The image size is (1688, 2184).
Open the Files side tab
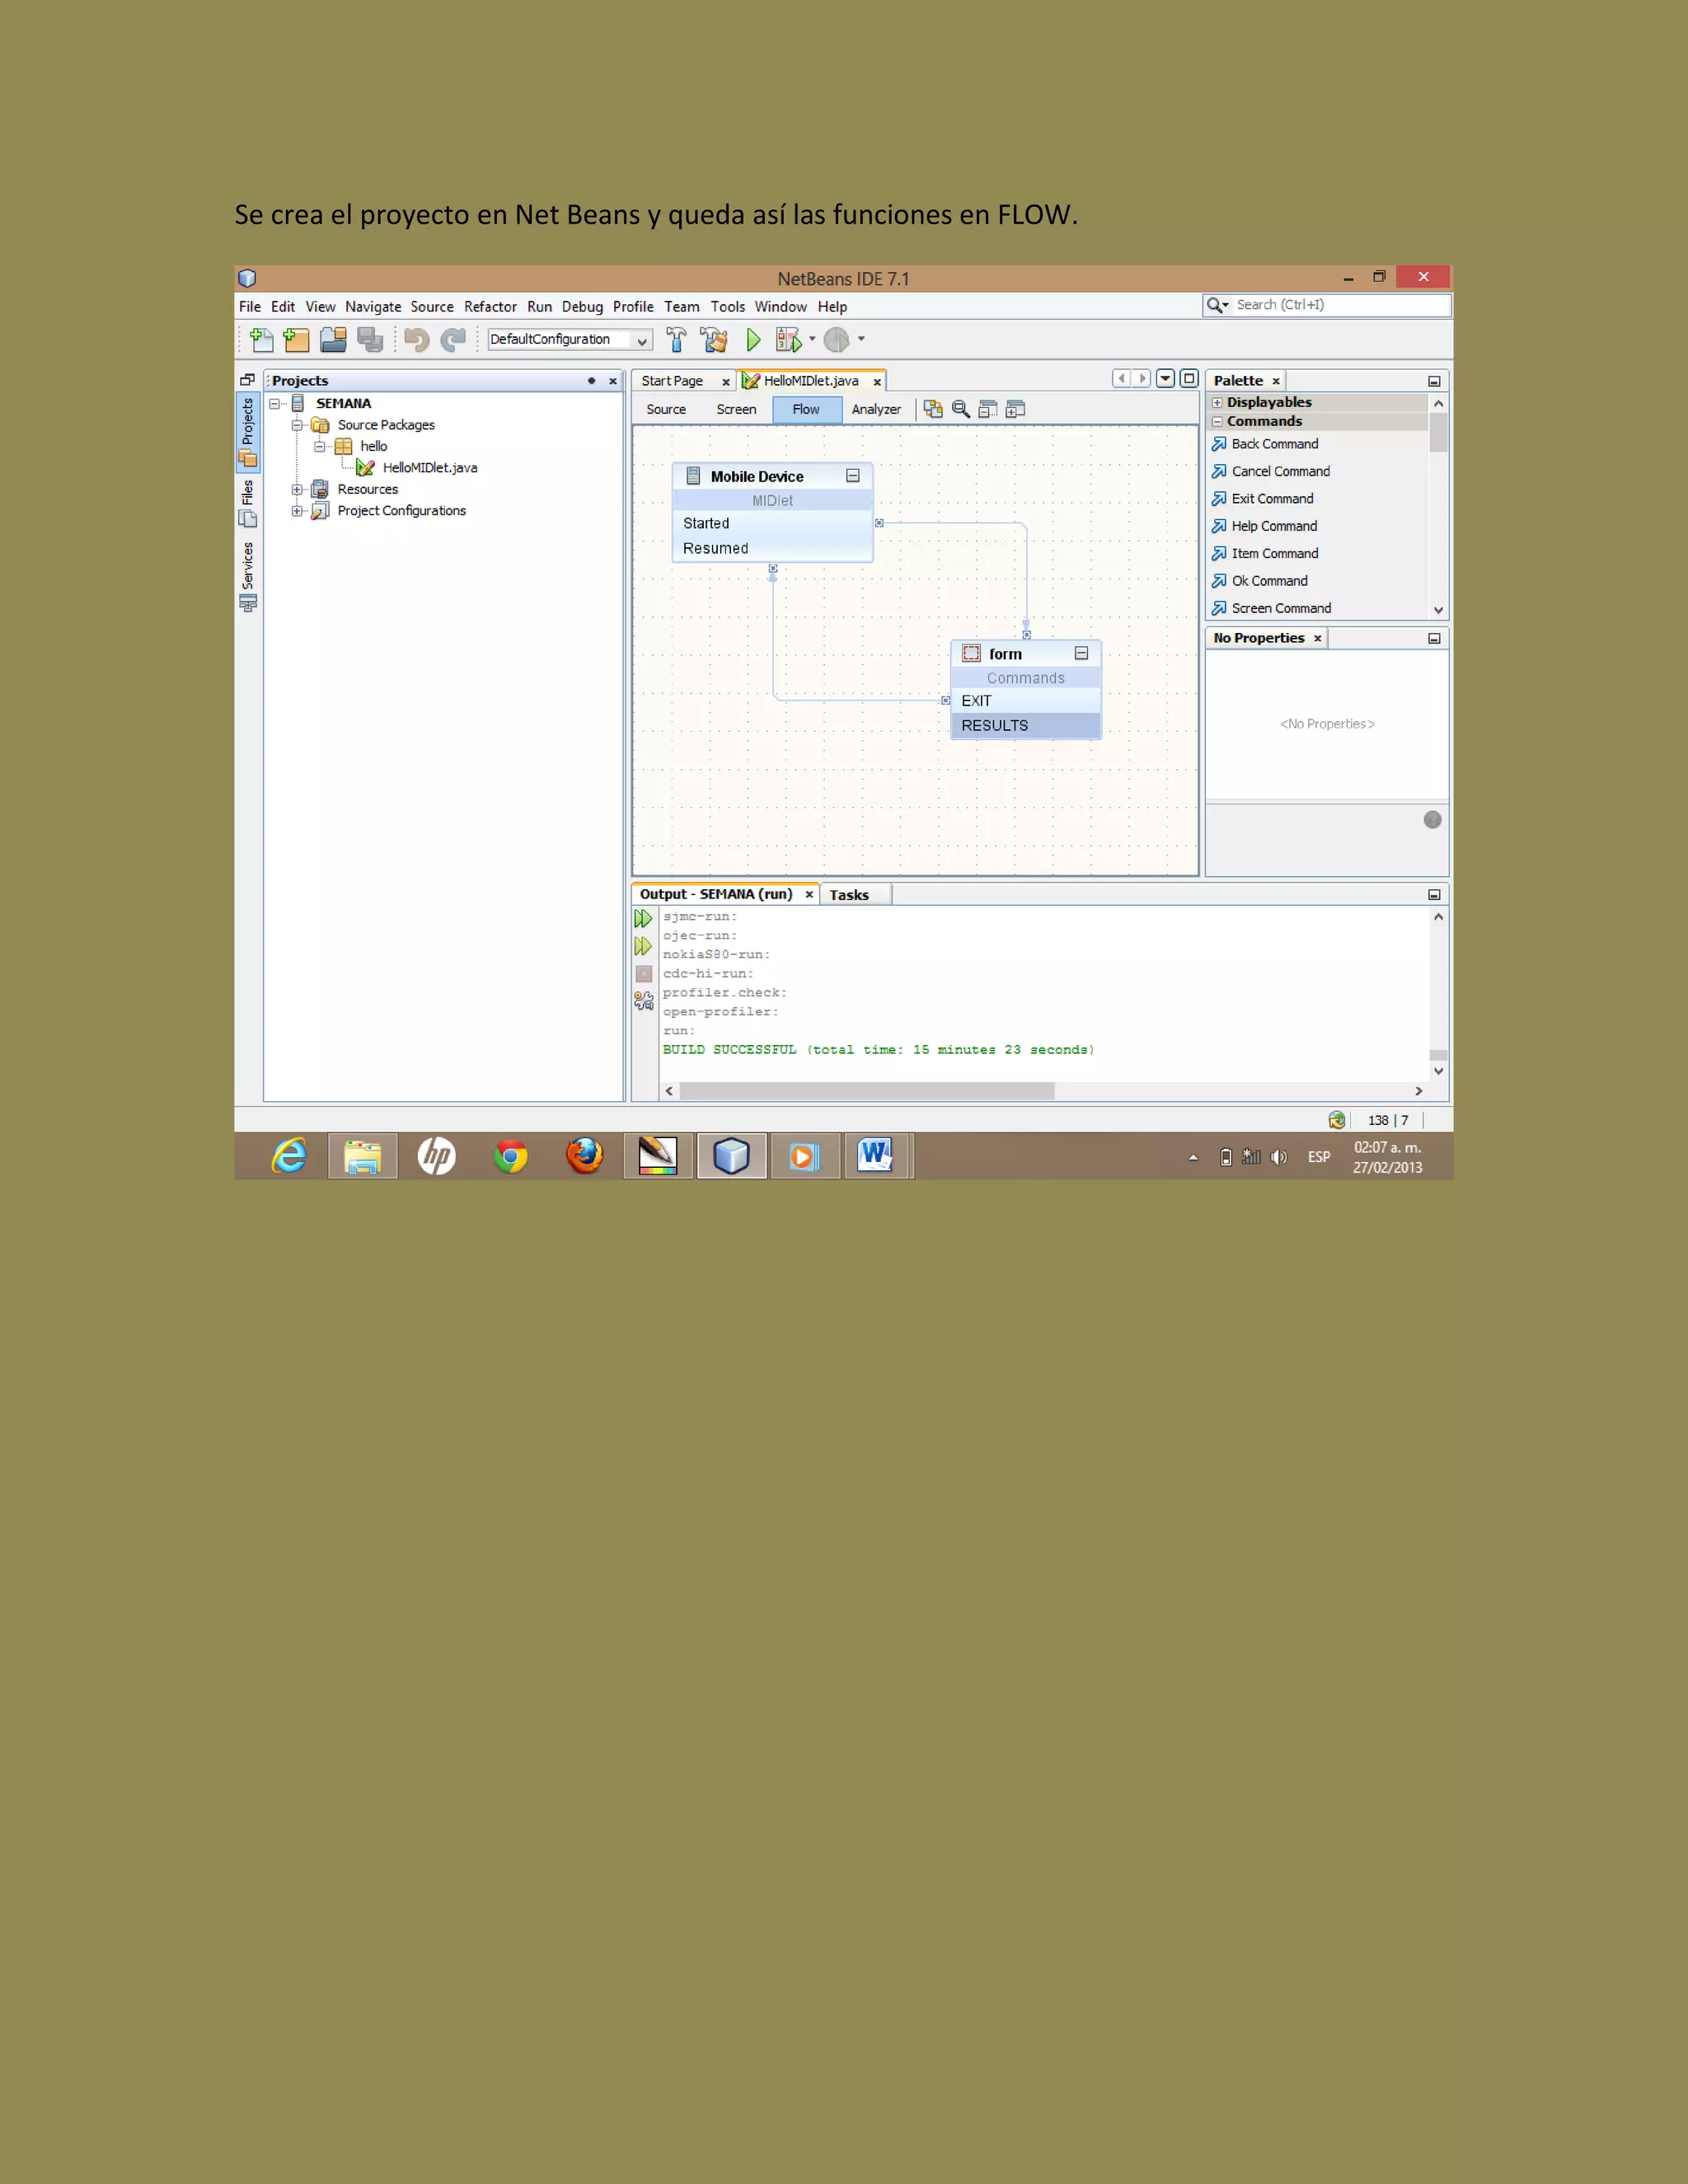[x=247, y=503]
